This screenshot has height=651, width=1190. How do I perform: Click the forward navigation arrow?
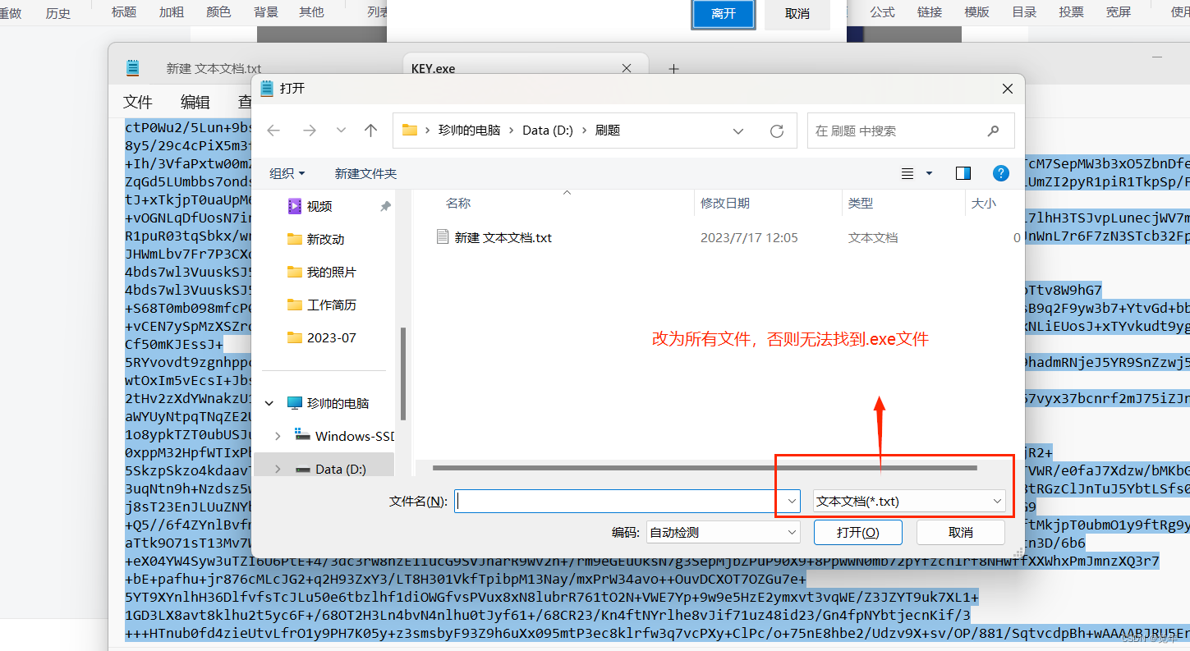click(310, 130)
